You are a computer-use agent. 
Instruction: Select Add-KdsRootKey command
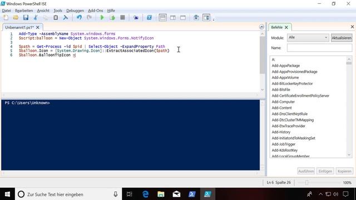pos(285,150)
